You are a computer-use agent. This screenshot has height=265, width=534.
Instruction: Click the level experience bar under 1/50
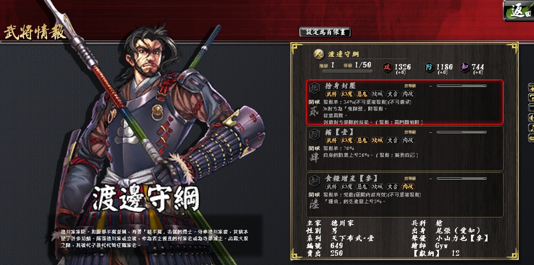tap(348, 71)
